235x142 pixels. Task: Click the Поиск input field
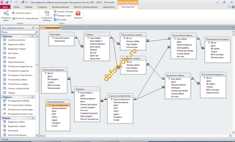18,32
